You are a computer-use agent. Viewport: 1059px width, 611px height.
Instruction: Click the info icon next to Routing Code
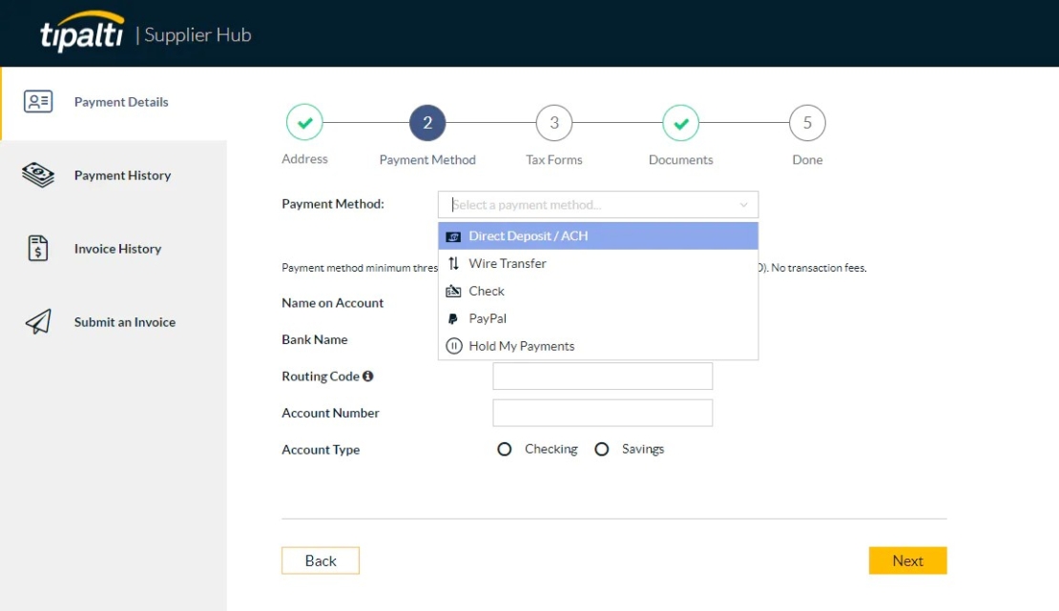tap(368, 376)
